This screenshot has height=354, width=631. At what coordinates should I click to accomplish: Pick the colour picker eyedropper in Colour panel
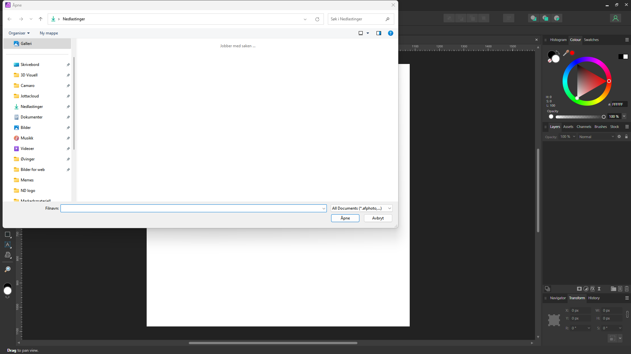tap(566, 53)
